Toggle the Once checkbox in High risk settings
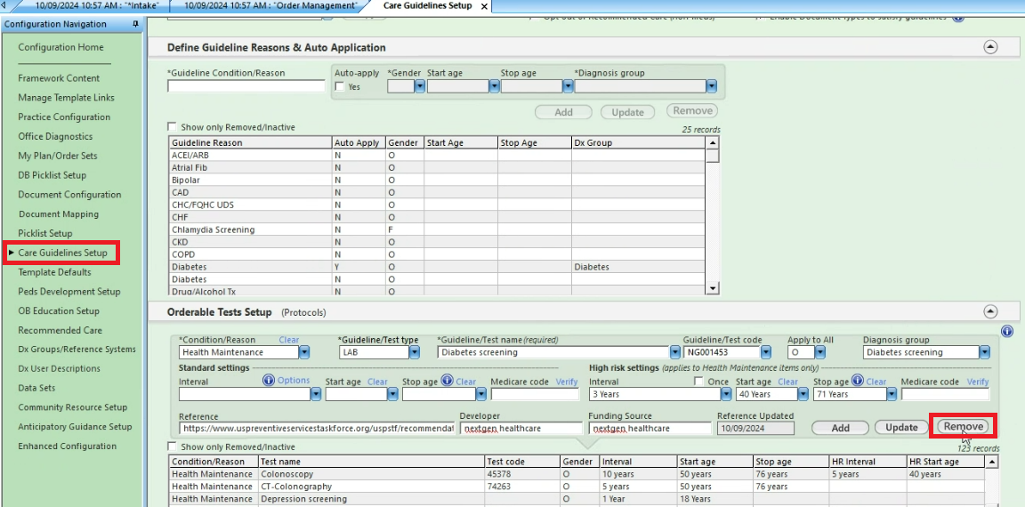This screenshot has height=507, width=1025. pos(698,382)
